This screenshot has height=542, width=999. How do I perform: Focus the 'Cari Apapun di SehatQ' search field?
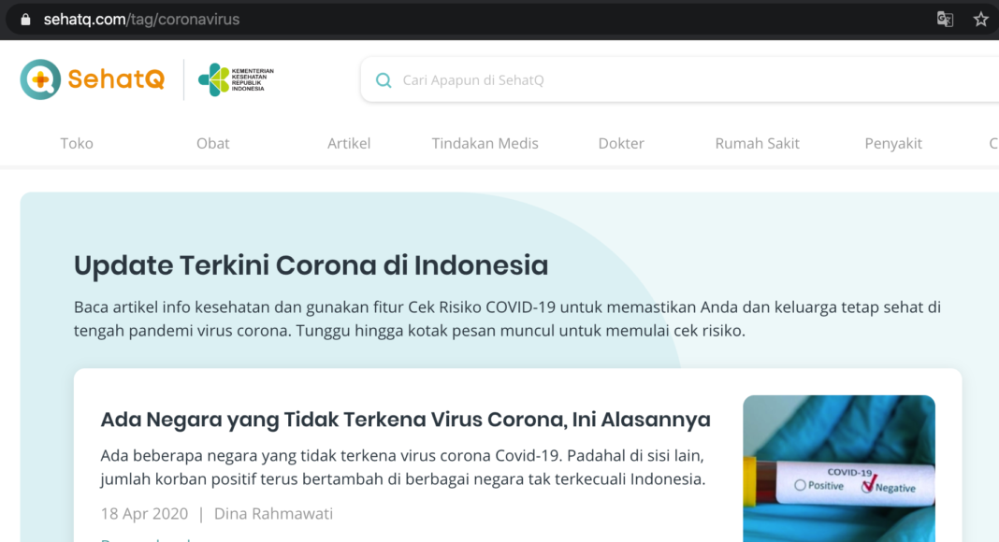point(680,79)
